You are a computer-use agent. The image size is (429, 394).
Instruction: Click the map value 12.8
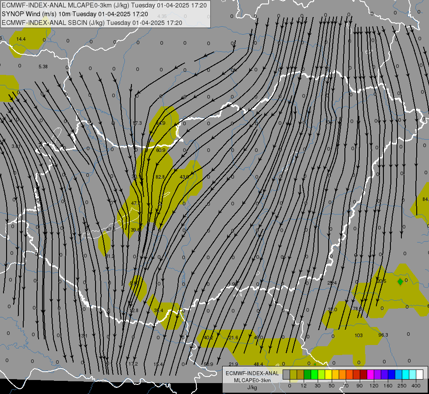[x=134, y=310]
